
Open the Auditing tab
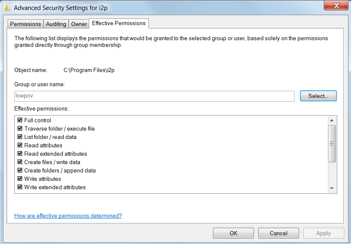click(56, 24)
